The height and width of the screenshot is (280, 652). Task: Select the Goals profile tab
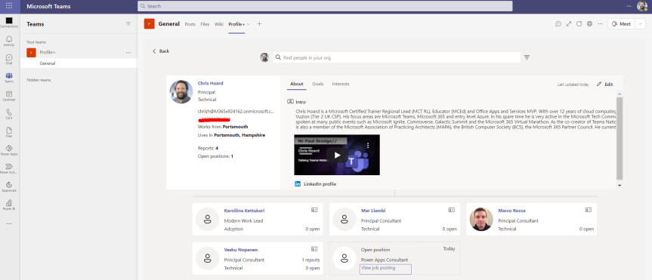coord(317,84)
